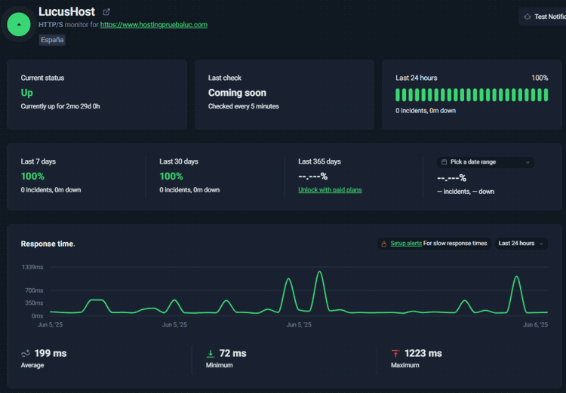Click chevron on Pick a date range
566x393 pixels.
pyautogui.click(x=528, y=162)
